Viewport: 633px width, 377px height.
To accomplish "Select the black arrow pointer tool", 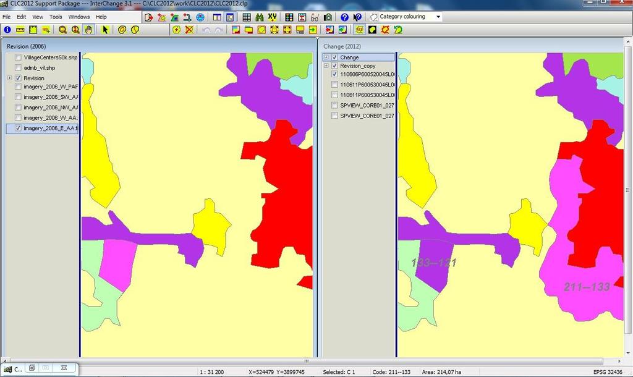I will pos(105,30).
